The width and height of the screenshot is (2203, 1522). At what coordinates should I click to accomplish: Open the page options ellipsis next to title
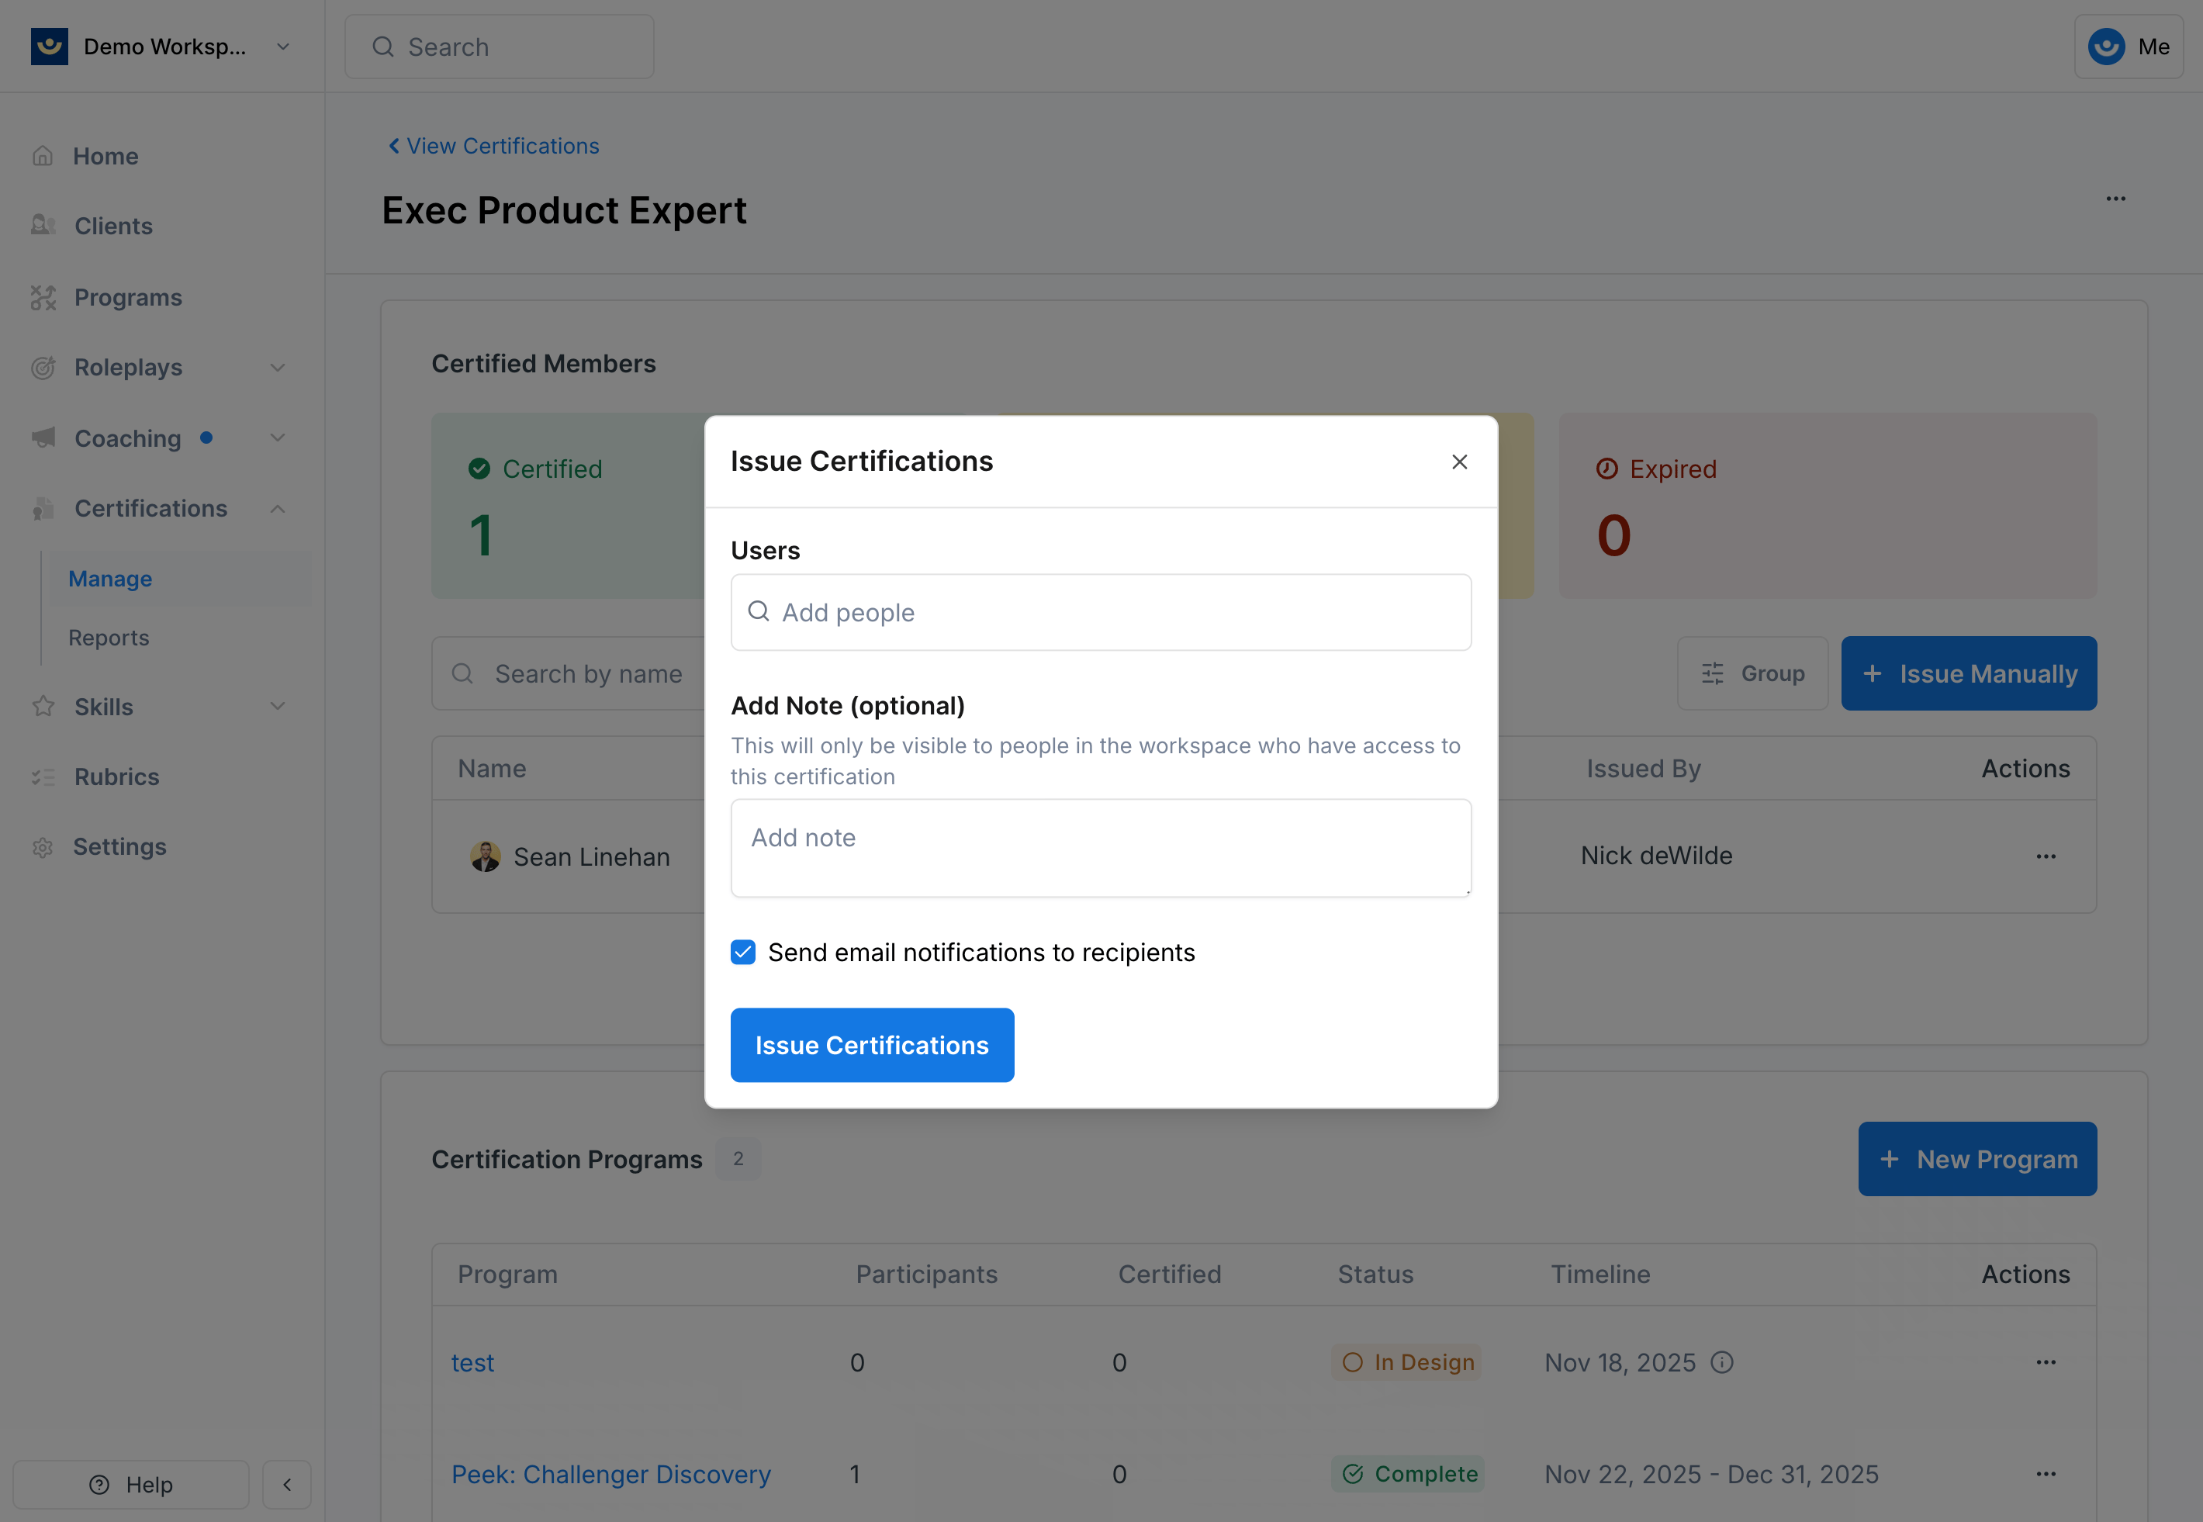pos(2115,199)
